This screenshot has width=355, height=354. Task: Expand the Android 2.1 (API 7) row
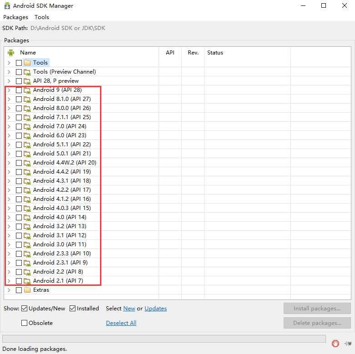point(9,281)
